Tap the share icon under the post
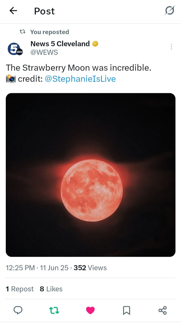181x323 pixels. click(x=163, y=310)
